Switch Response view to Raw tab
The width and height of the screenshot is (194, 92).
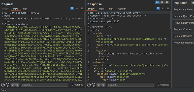pyautogui.click(x=102, y=9)
